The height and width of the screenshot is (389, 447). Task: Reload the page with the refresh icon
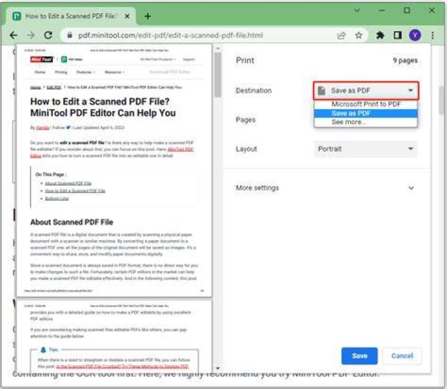point(48,35)
